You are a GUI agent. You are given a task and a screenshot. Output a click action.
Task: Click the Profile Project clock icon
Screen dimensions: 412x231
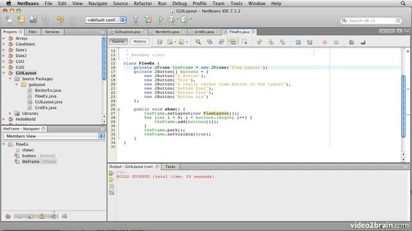click(184, 20)
